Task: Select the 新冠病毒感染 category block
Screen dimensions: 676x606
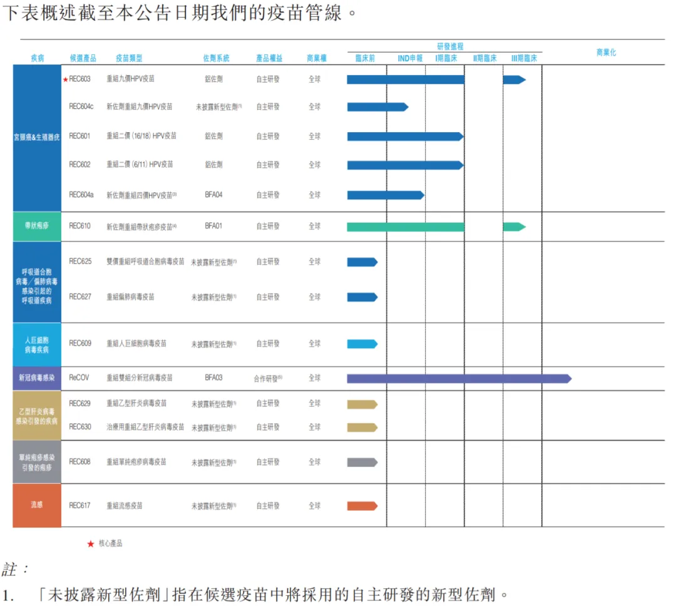Action: click(37, 378)
